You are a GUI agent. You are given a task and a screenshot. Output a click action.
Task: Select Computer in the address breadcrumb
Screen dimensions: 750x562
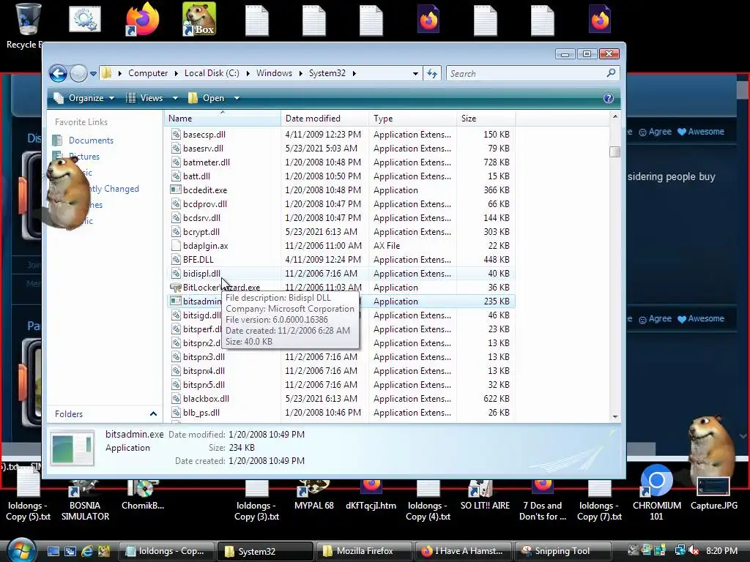click(x=148, y=73)
